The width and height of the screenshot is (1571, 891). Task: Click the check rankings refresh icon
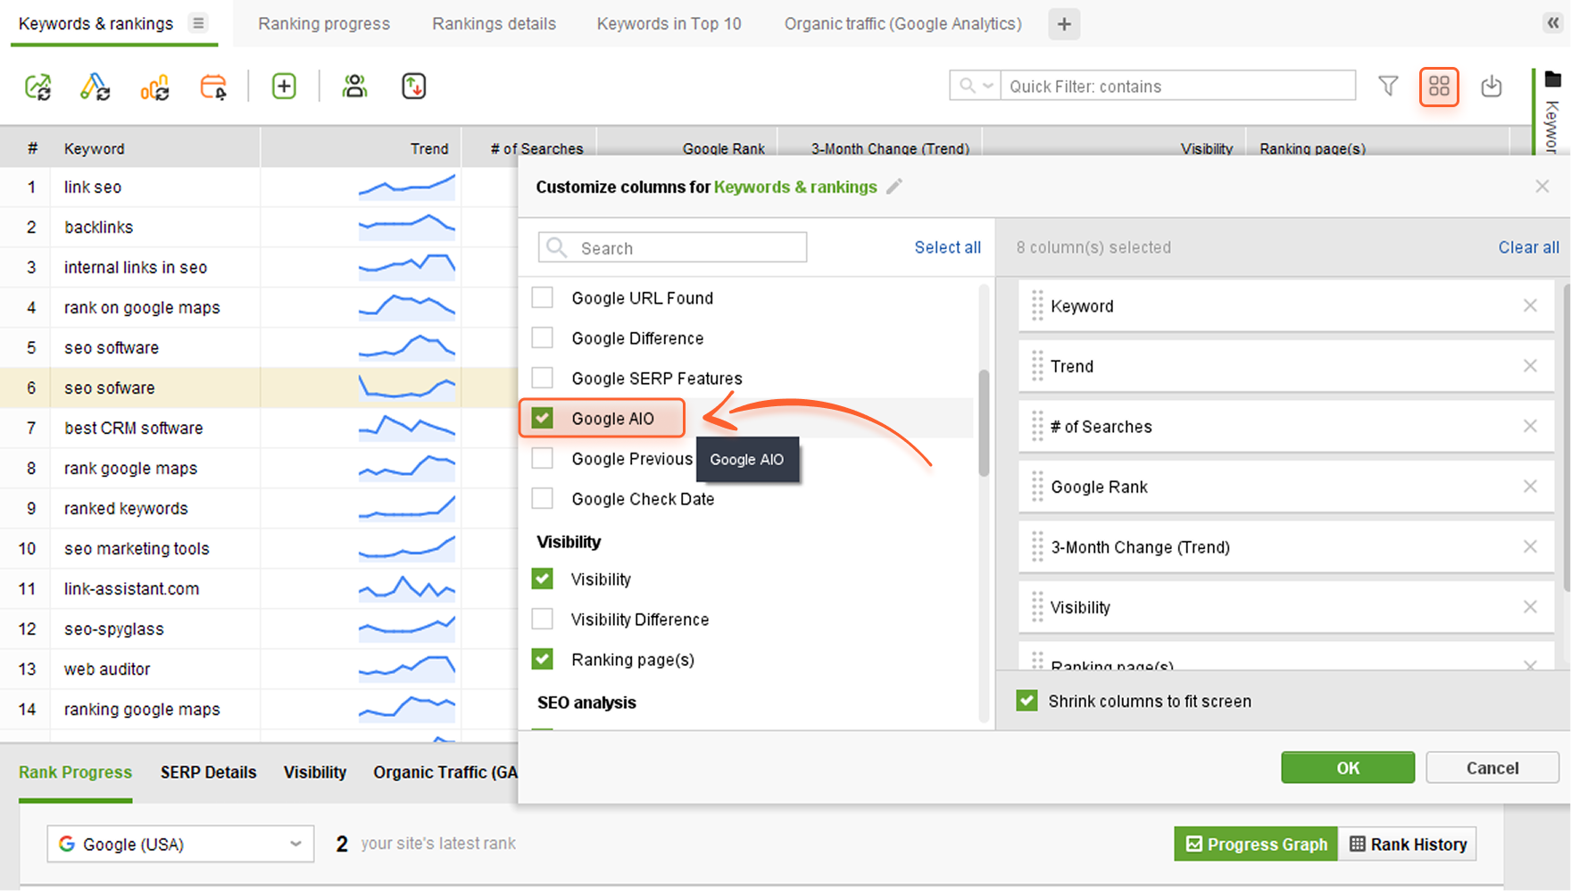(x=37, y=87)
